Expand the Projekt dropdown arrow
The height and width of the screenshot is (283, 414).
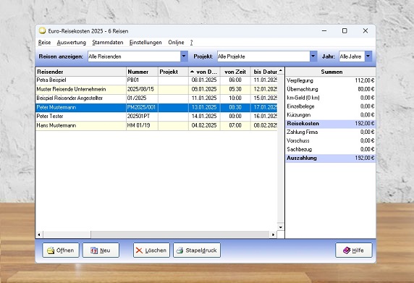click(x=313, y=56)
